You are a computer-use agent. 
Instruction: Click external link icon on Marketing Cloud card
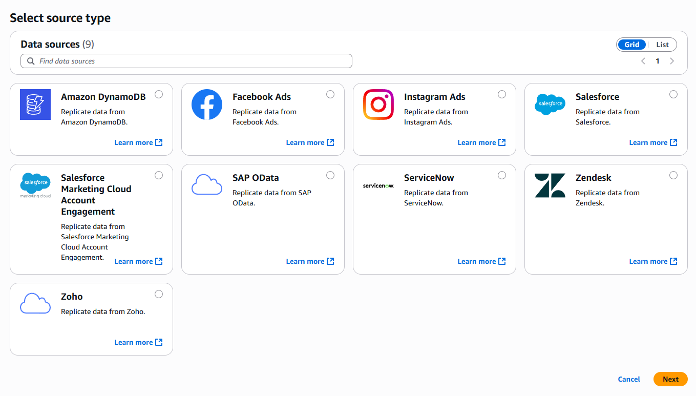159,261
